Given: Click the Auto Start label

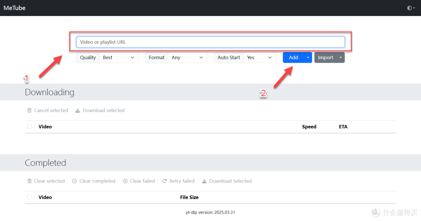Looking at the screenshot, I should [x=229, y=58].
